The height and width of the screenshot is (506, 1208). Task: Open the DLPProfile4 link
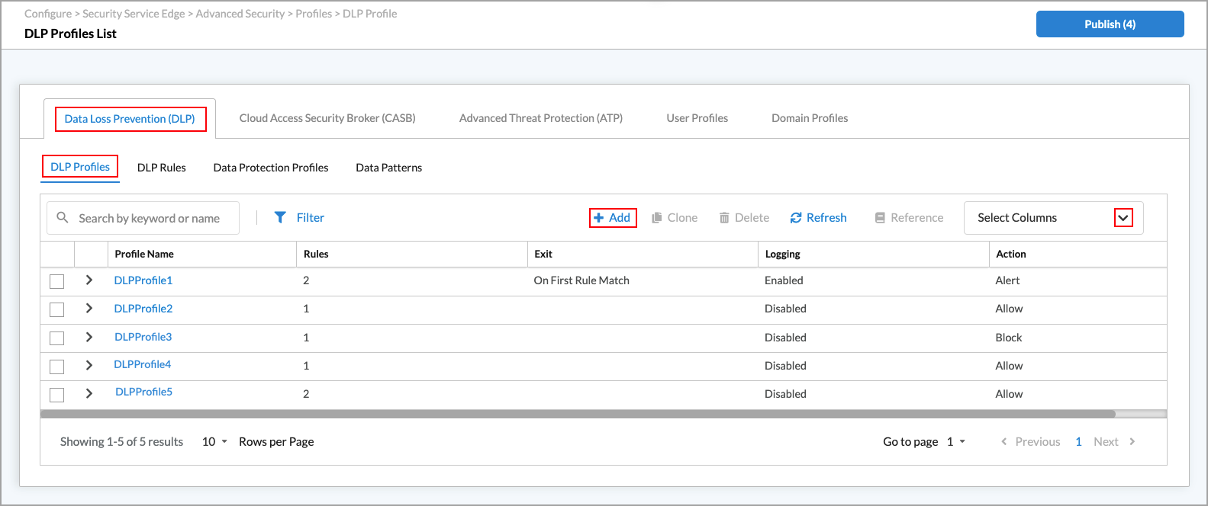pos(143,364)
